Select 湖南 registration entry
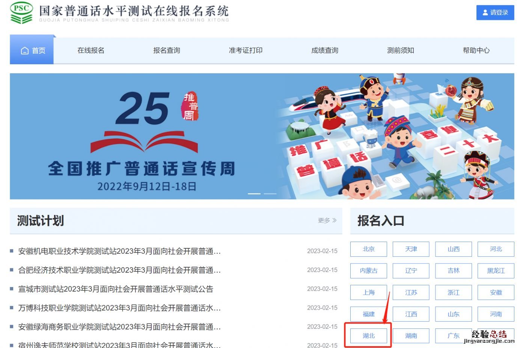The height and width of the screenshot is (348, 520). [x=411, y=336]
